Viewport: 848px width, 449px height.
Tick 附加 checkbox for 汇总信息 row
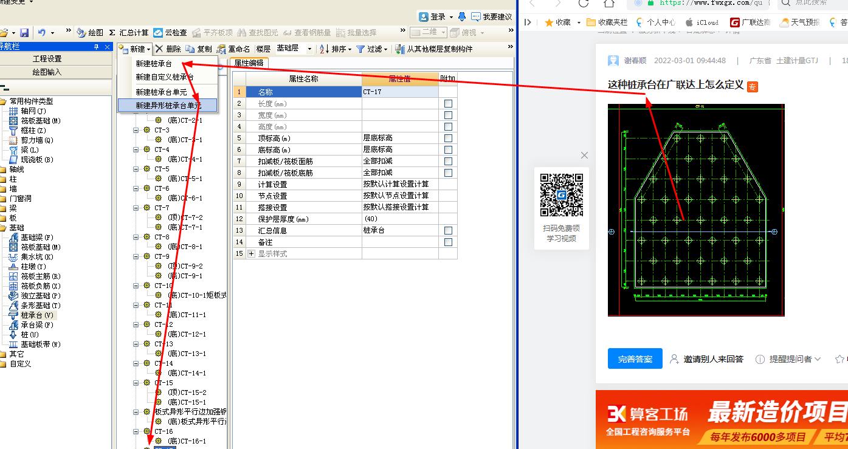pyautogui.click(x=448, y=231)
